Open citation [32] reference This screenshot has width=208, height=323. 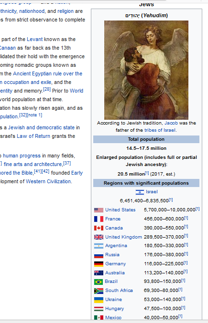23,115
